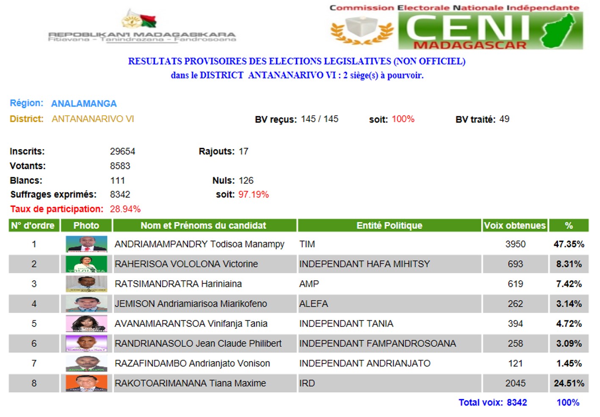Click the Inscrits value 29654

tap(122, 151)
